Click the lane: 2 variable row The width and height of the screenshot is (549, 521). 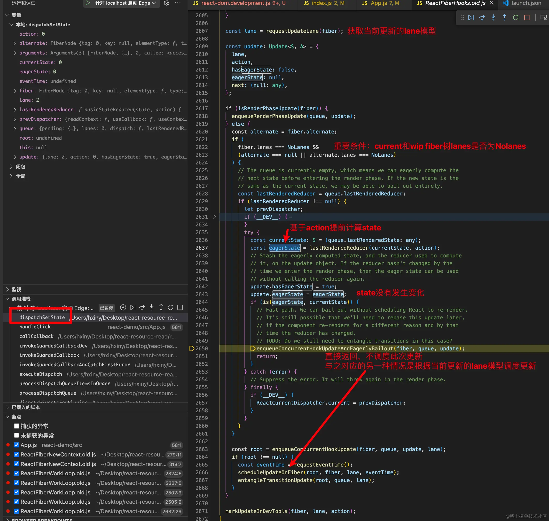coord(95,100)
